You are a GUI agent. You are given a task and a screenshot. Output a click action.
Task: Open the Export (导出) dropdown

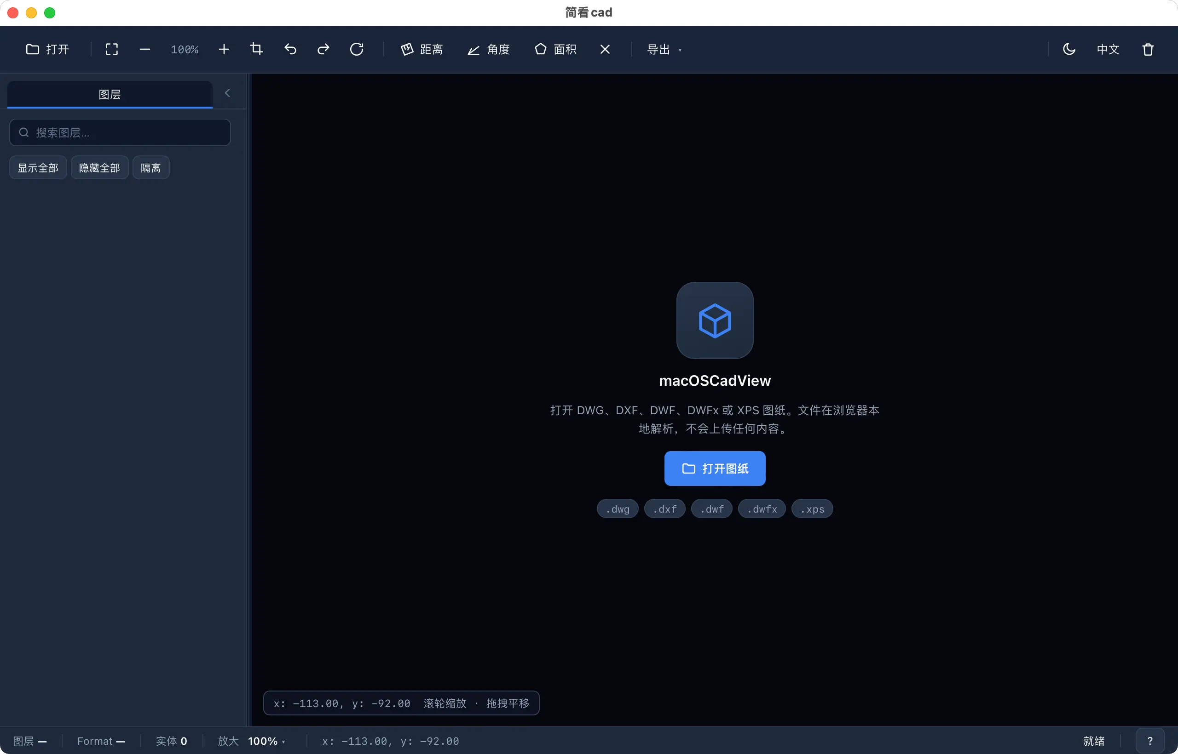664,50
